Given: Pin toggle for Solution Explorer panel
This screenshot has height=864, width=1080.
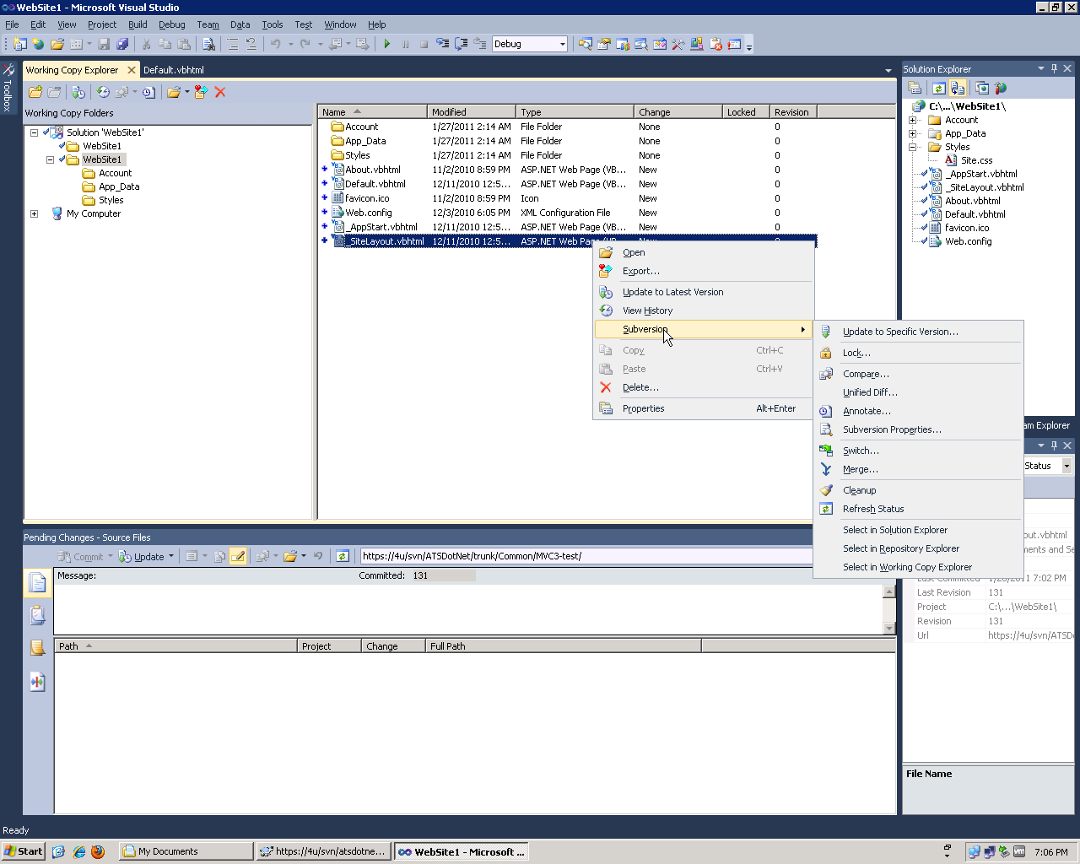Looking at the screenshot, I should 1054,68.
